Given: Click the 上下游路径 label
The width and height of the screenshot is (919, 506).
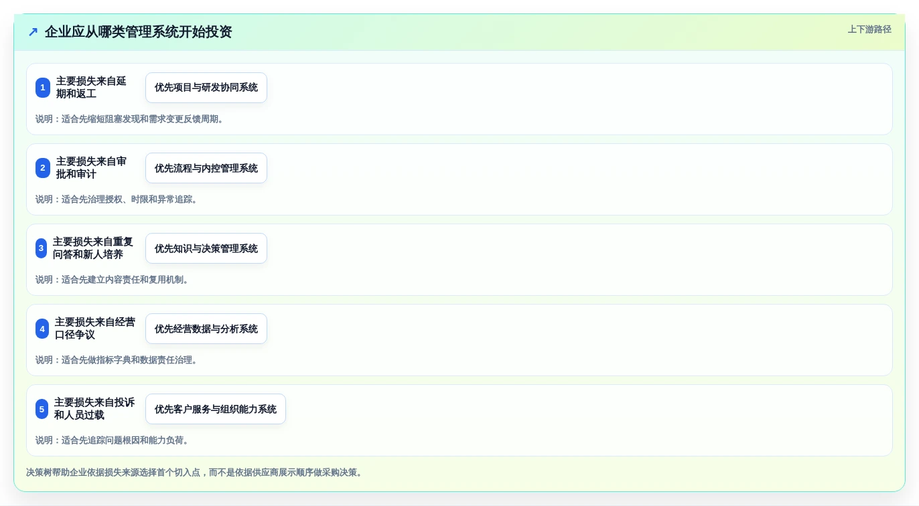Looking at the screenshot, I should click(869, 29).
